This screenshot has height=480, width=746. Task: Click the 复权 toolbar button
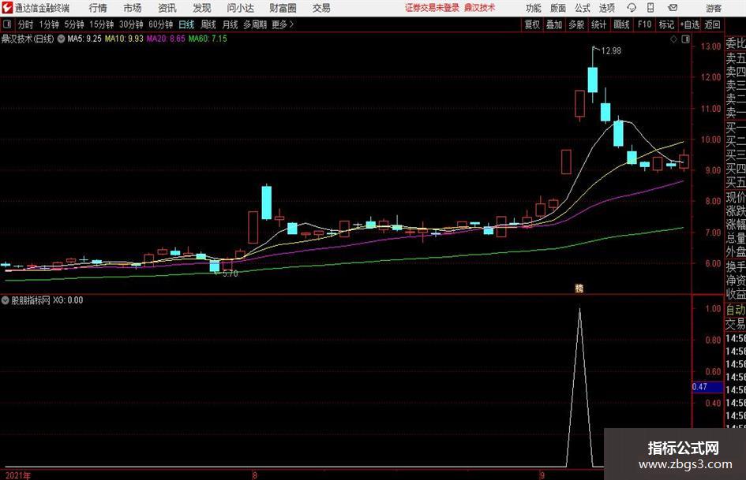pyautogui.click(x=532, y=24)
